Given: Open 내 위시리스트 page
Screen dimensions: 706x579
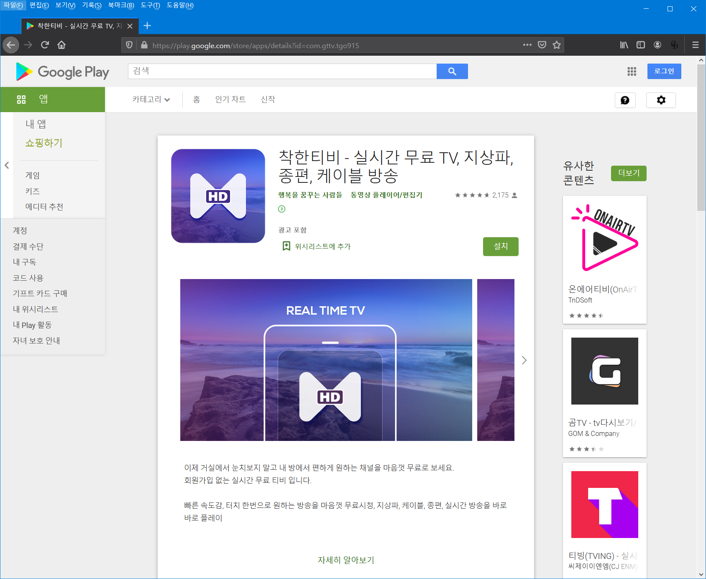Looking at the screenshot, I should pos(36,309).
